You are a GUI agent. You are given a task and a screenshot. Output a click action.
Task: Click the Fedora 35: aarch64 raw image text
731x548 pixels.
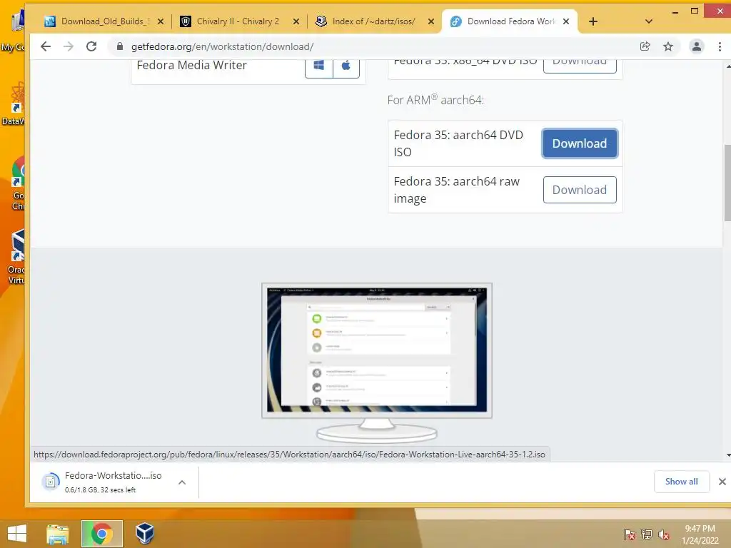pyautogui.click(x=456, y=190)
